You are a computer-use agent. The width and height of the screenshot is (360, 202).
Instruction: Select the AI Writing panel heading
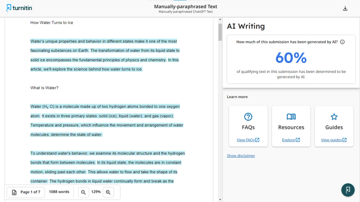[245, 26]
